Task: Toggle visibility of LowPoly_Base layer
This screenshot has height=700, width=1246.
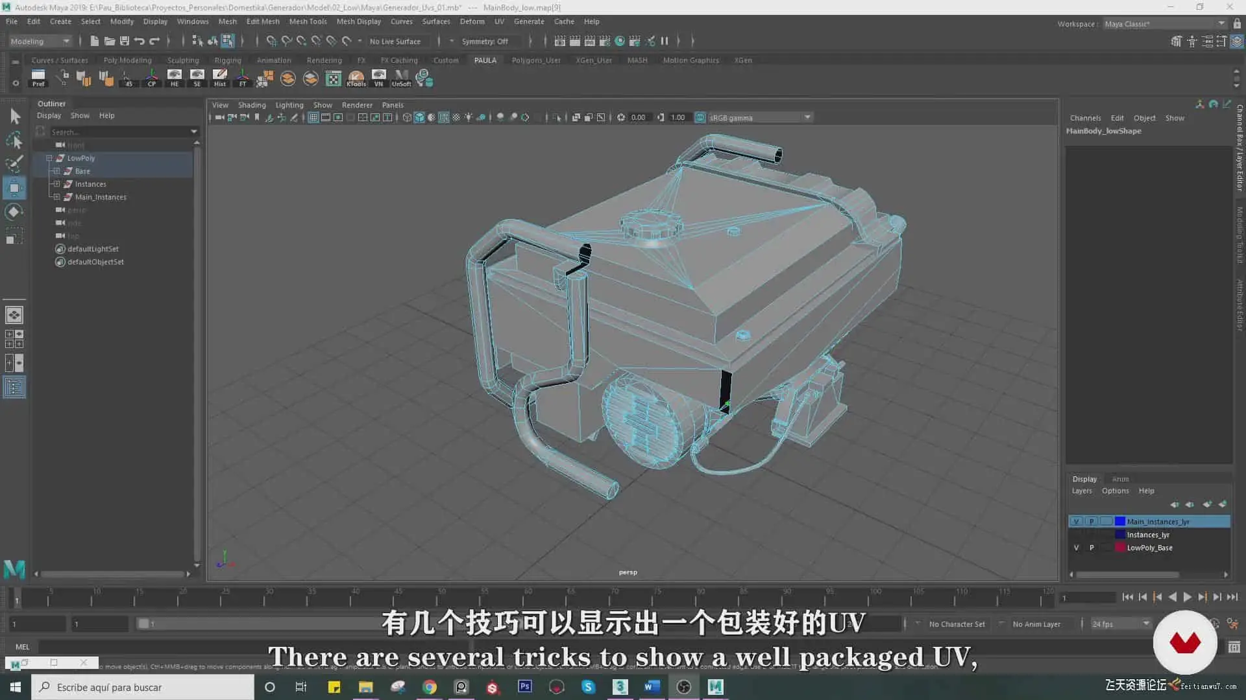Action: pos(1076,548)
